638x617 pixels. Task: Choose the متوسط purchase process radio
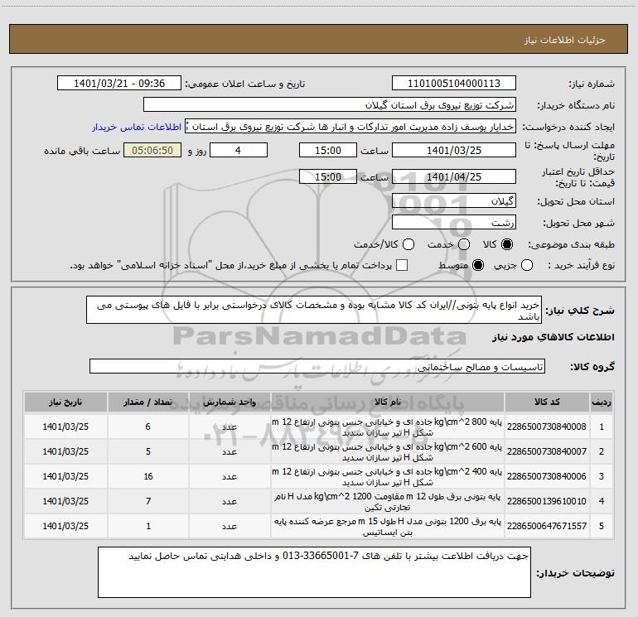pos(478,265)
